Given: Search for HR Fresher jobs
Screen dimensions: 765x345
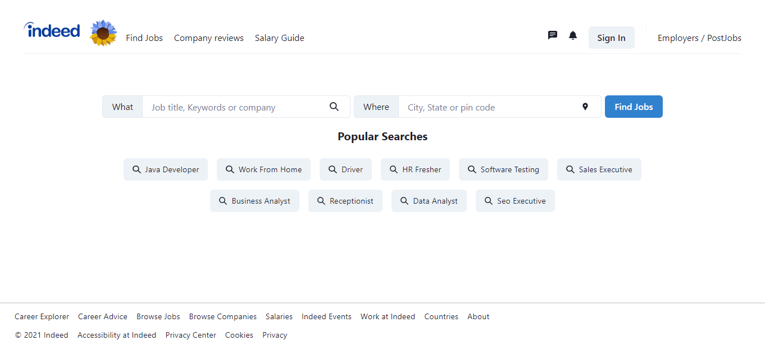Looking at the screenshot, I should pos(415,169).
